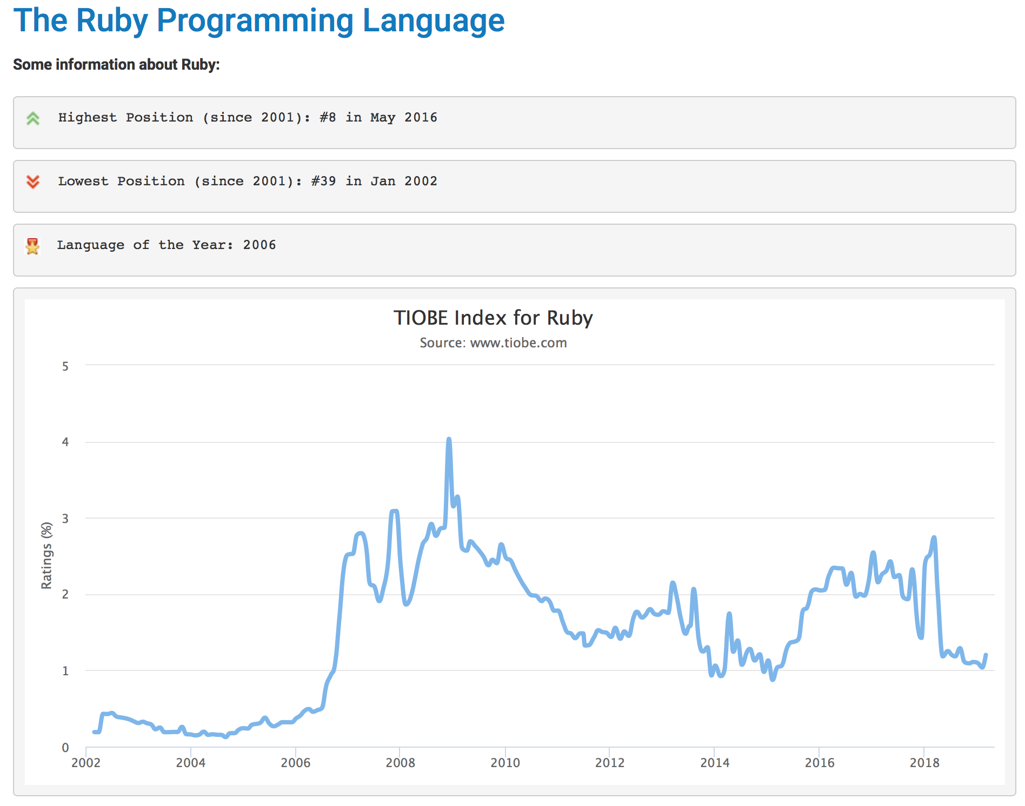
Task: Click the y-axis label 5
Action: [65, 366]
